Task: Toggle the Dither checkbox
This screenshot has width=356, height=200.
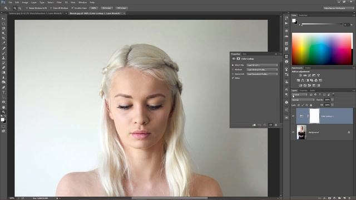Action: tap(233, 78)
